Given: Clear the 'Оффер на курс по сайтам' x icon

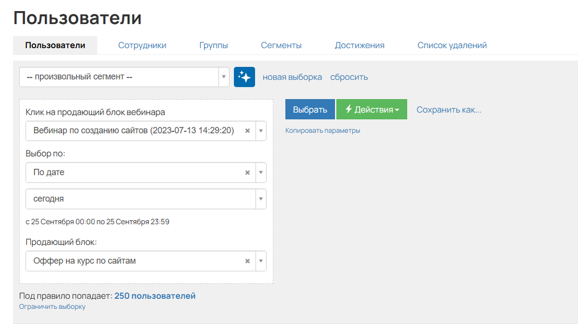Looking at the screenshot, I should tap(247, 261).
